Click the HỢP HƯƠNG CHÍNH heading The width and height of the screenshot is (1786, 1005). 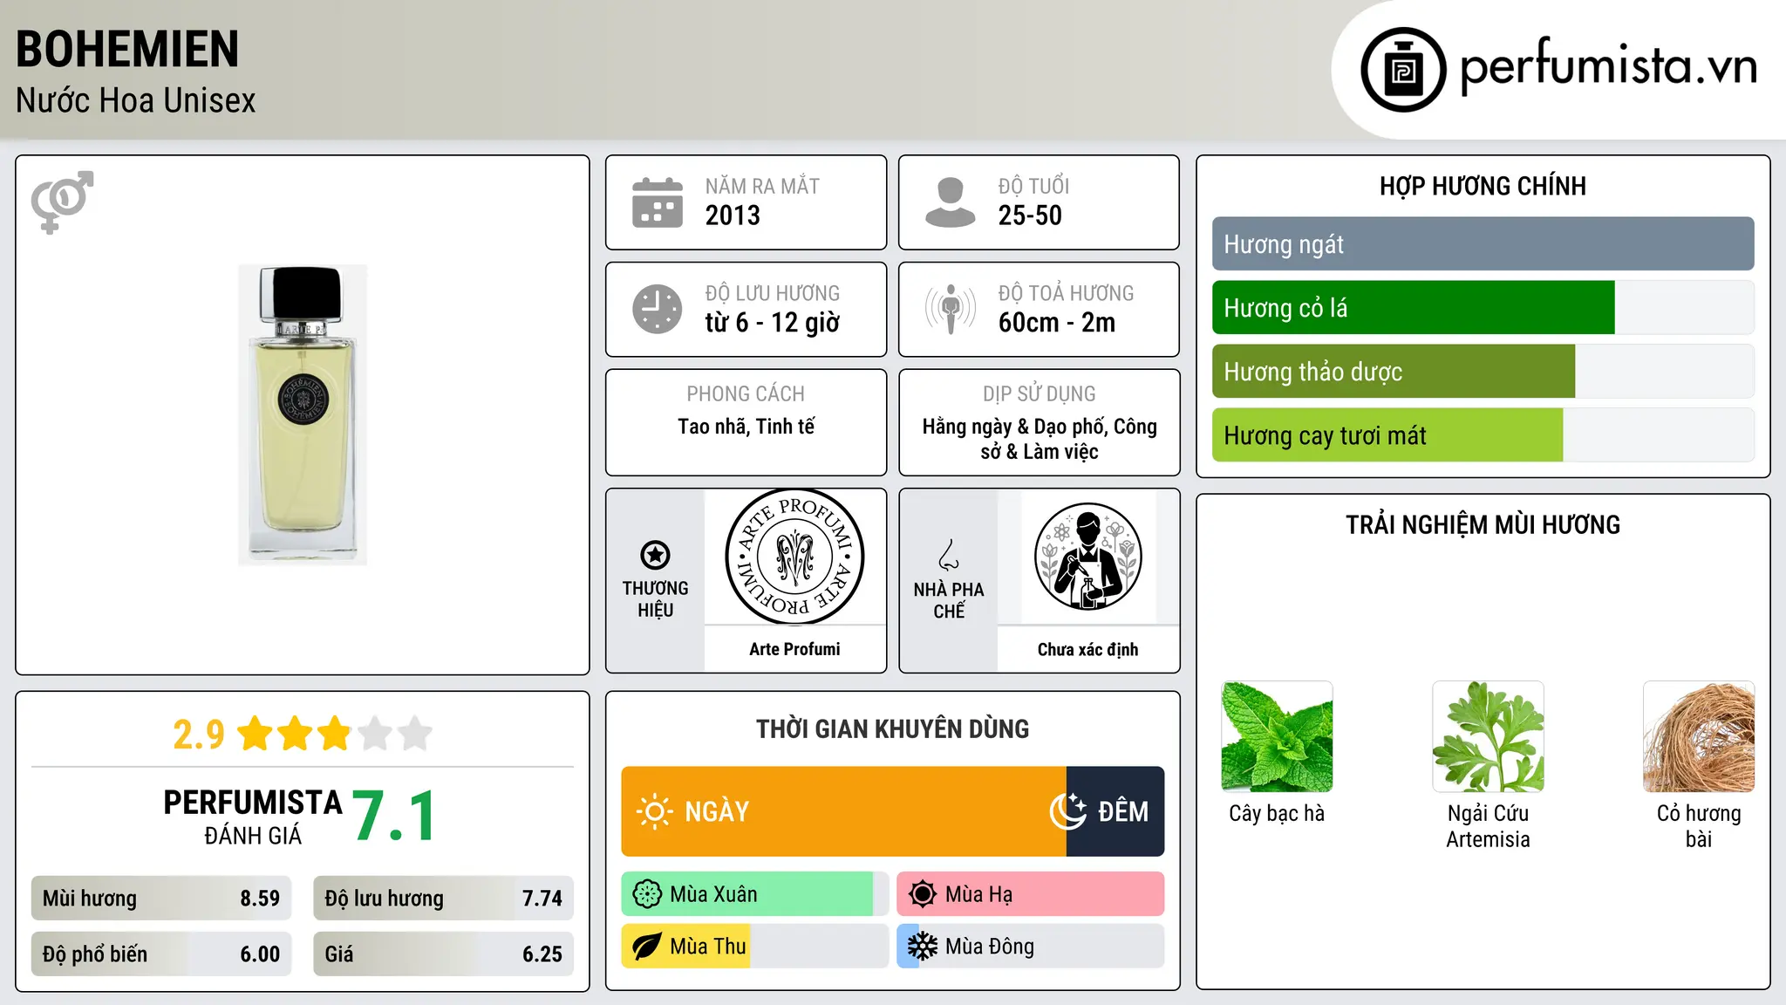1483,186
